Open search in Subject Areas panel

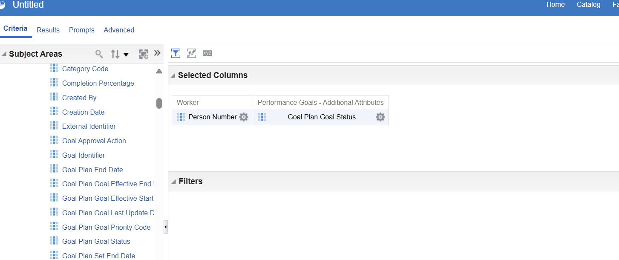point(99,54)
